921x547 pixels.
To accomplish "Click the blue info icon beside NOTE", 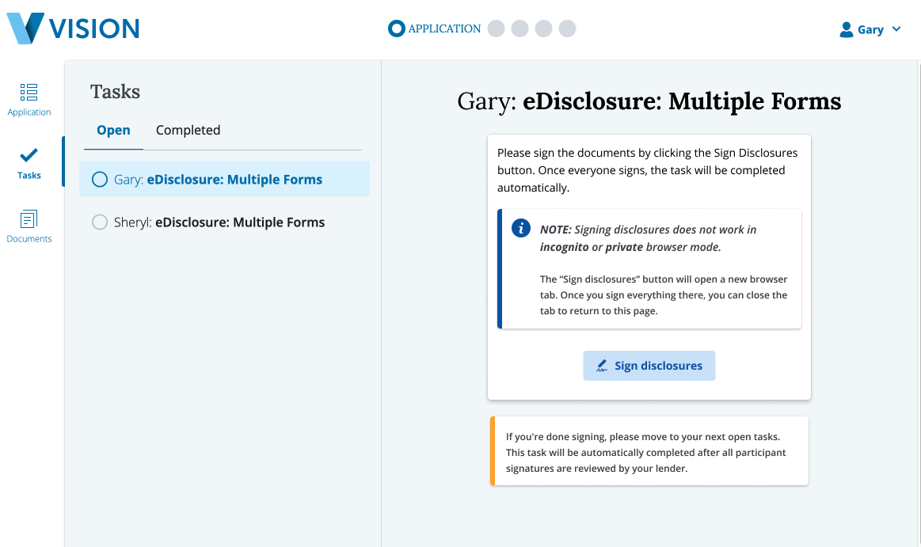I will pyautogui.click(x=520, y=229).
